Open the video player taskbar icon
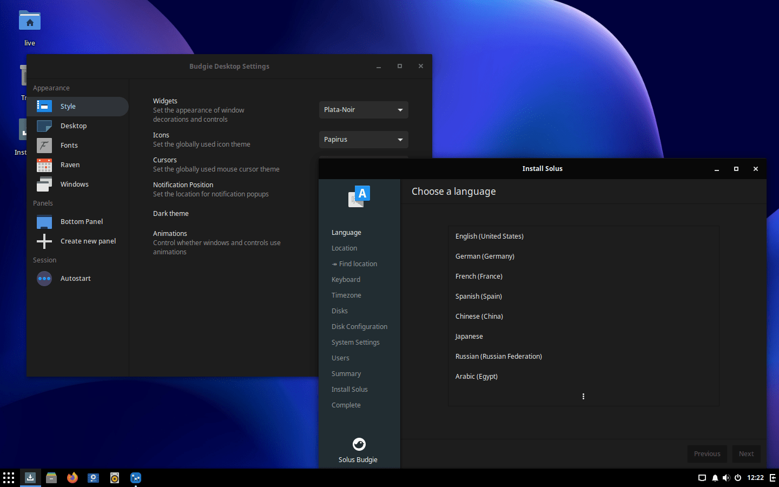 [x=94, y=478]
